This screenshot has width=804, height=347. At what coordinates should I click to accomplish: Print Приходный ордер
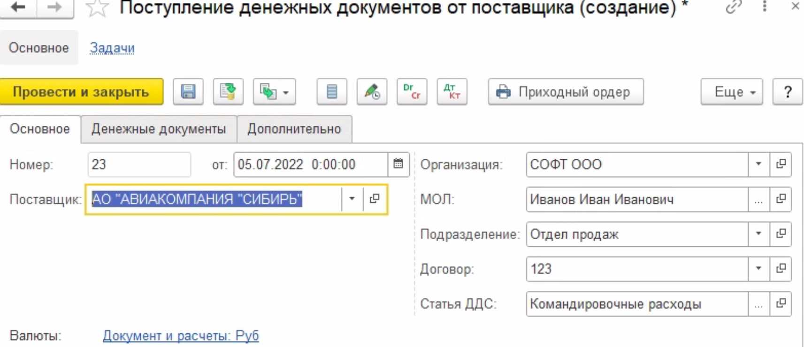pos(566,91)
